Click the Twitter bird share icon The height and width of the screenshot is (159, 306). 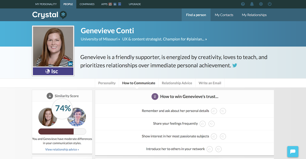click(235, 65)
